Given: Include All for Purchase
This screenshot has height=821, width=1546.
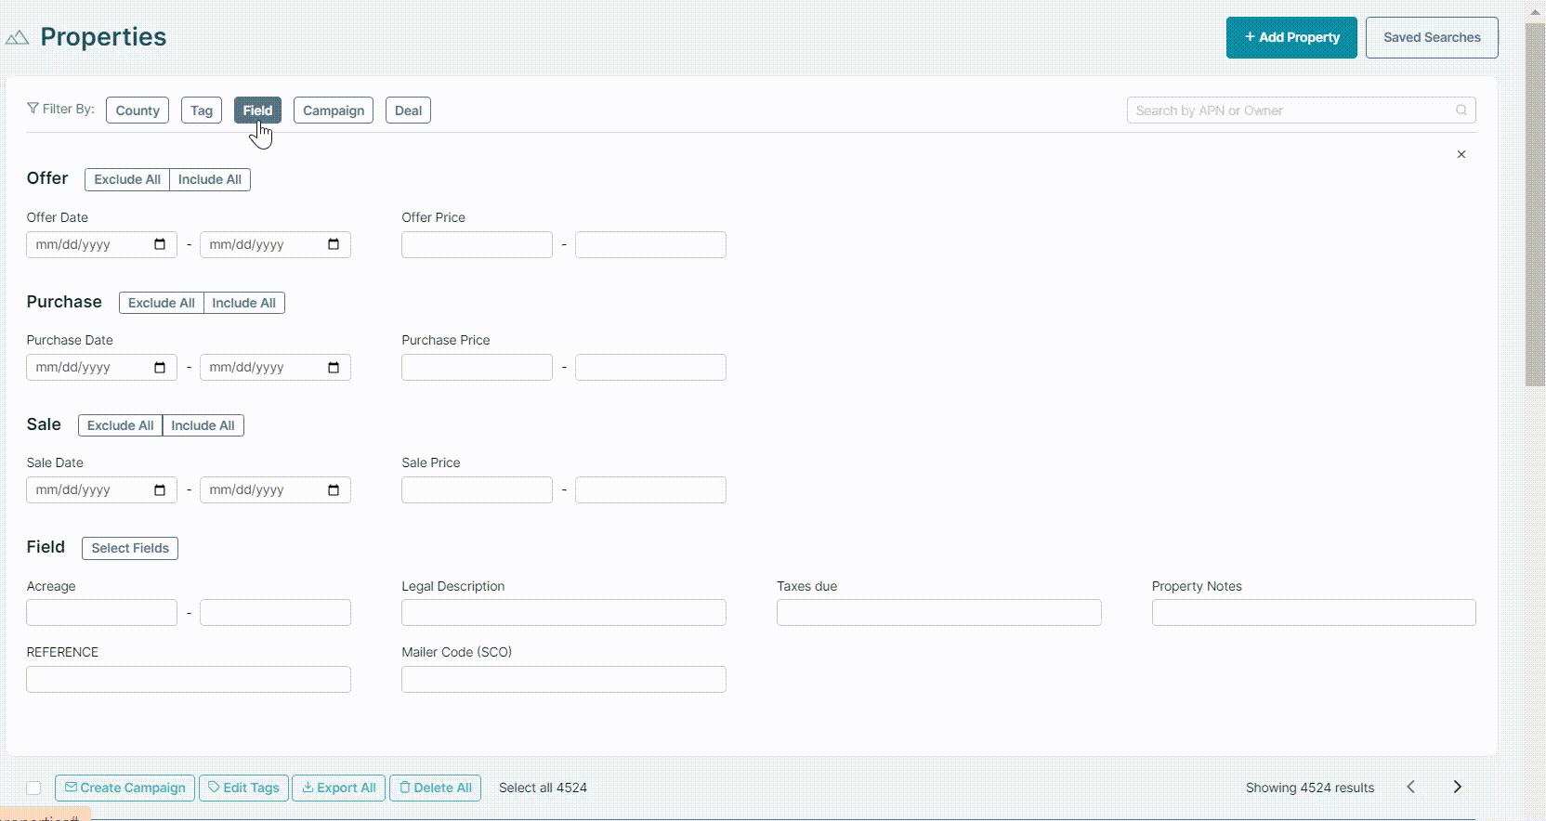Looking at the screenshot, I should [244, 303].
